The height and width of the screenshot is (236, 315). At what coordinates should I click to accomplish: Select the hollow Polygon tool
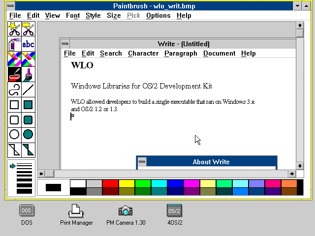tap(14, 150)
